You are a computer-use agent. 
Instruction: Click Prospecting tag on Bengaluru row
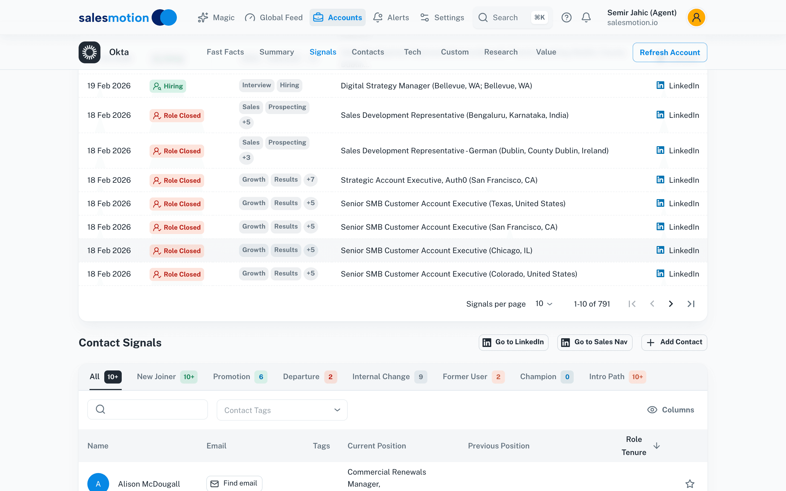(x=287, y=107)
